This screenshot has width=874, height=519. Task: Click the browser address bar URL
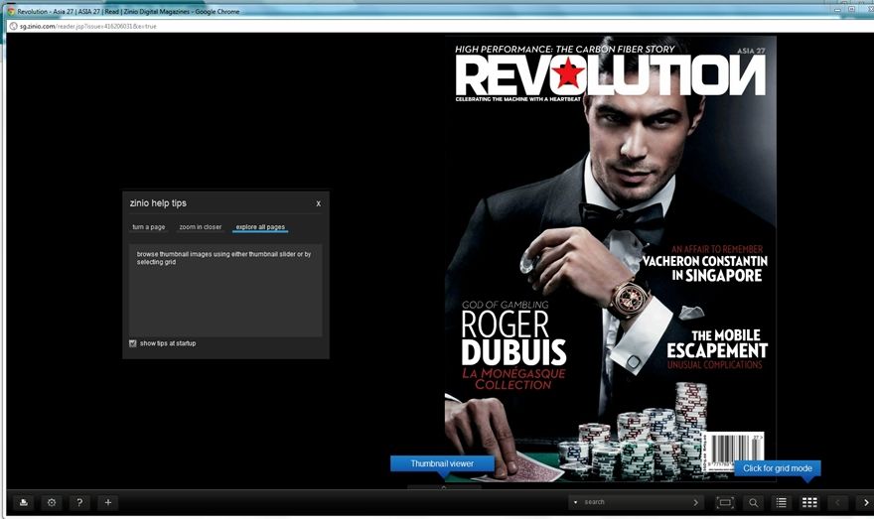point(88,26)
